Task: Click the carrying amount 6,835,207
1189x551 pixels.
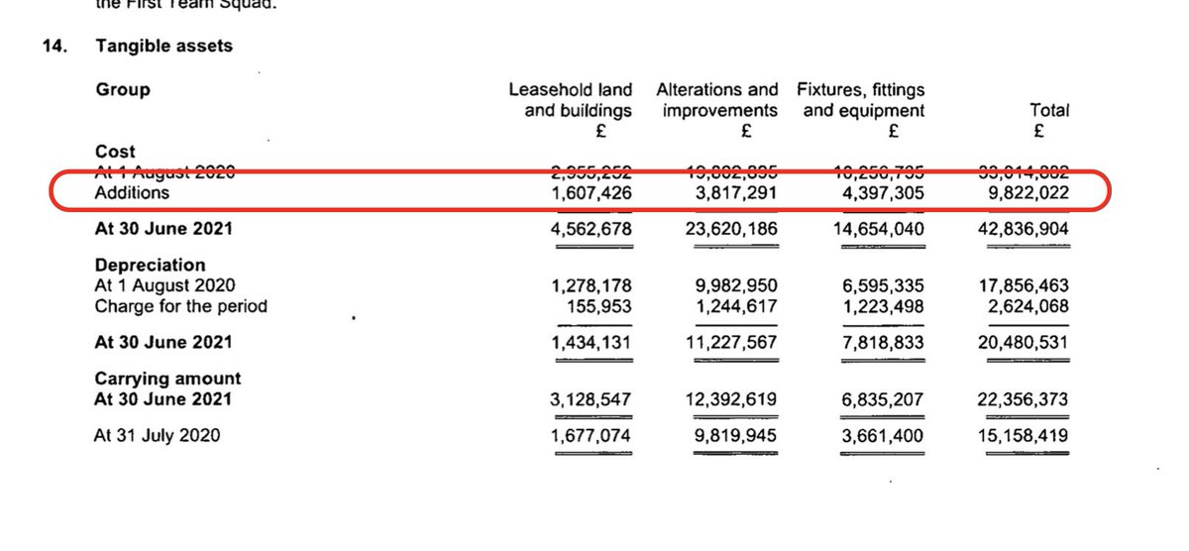Action: [883, 399]
